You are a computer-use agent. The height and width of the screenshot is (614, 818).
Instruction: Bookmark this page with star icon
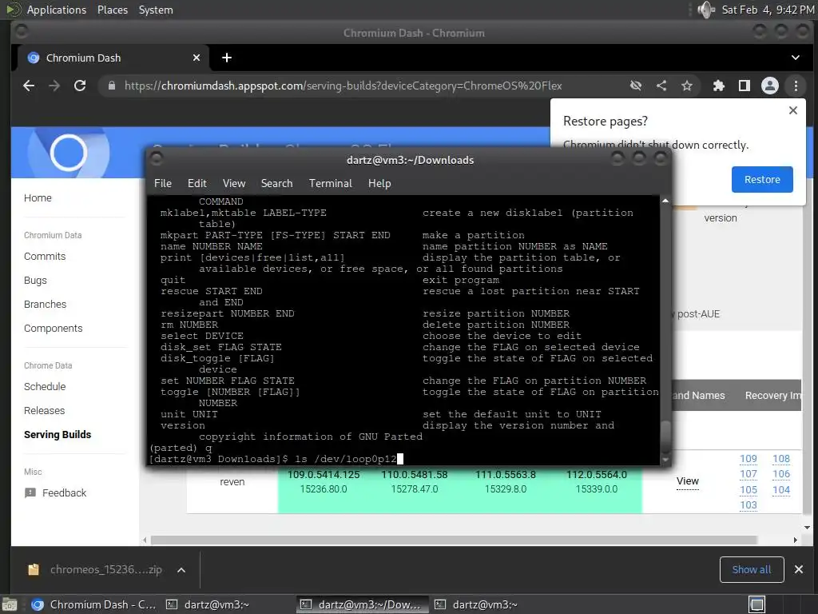pyautogui.click(x=687, y=86)
